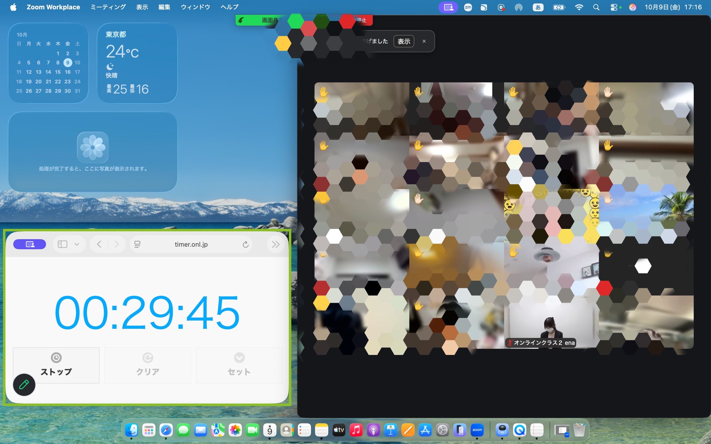Open the ミーティング menu
The width and height of the screenshot is (711, 444).
point(108,7)
